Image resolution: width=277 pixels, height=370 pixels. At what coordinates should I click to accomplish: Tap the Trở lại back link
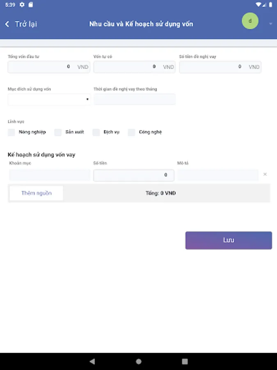[25, 24]
